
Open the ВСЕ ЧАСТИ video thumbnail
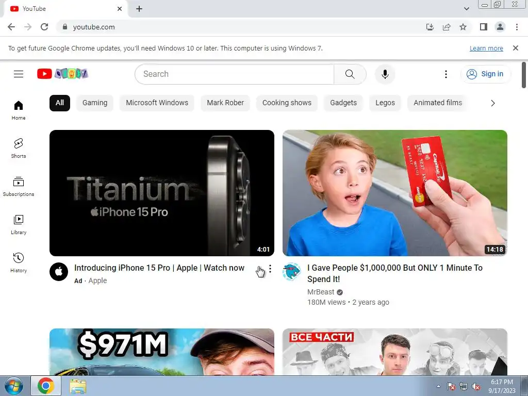(x=394, y=352)
